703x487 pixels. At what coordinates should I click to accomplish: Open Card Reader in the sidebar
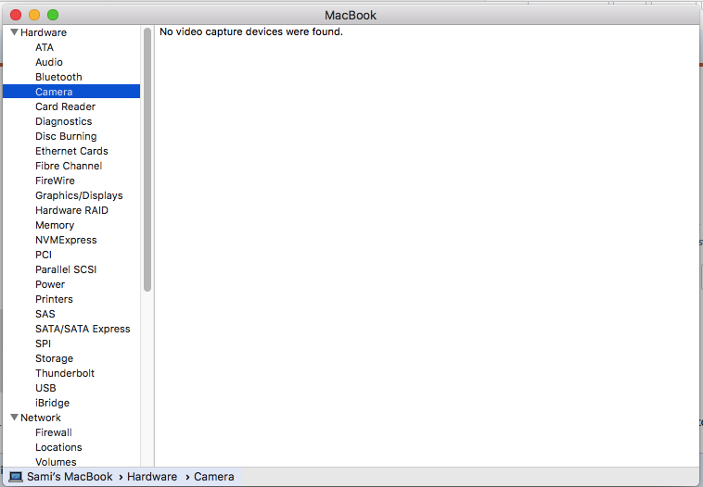66,106
